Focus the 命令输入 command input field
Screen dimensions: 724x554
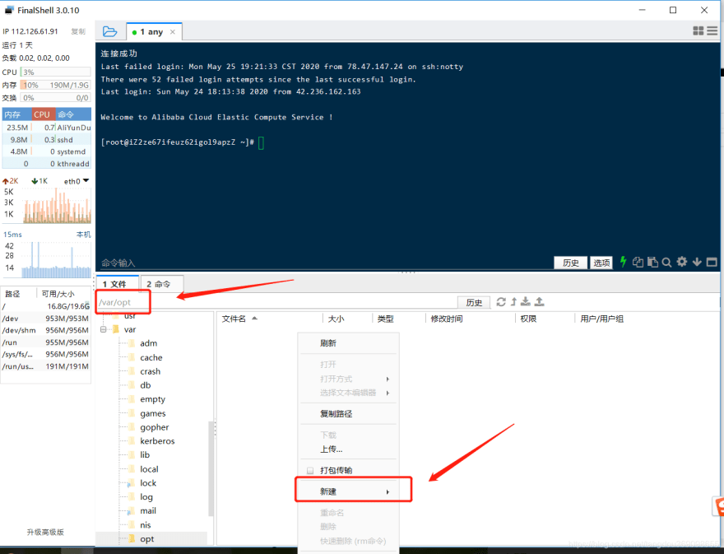click(x=323, y=263)
